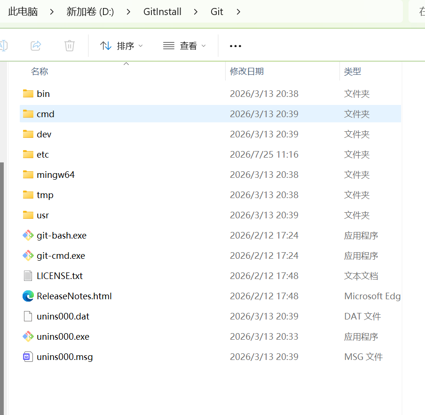The height and width of the screenshot is (415, 425).
Task: Select the file name git-cmd.exe
Action: [61, 255]
